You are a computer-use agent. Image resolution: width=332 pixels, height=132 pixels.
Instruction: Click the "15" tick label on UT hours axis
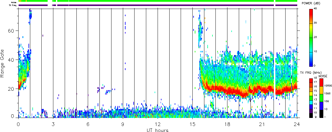point(192,124)
